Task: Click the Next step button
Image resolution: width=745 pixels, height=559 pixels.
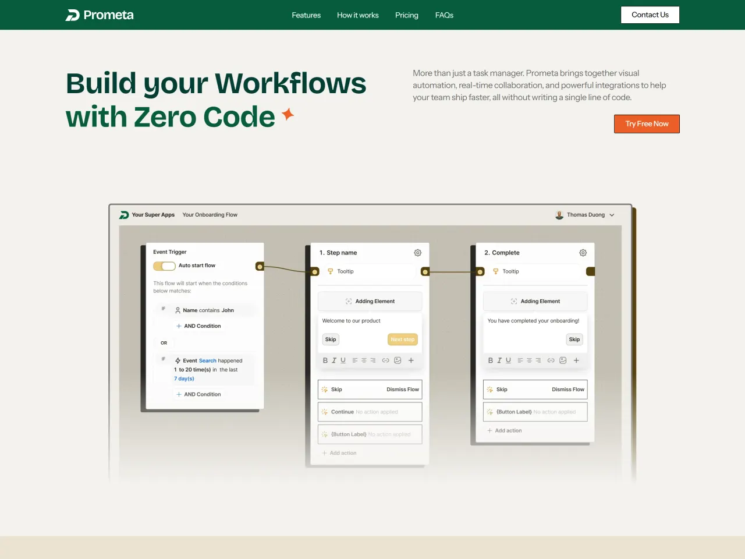Action: (403, 339)
